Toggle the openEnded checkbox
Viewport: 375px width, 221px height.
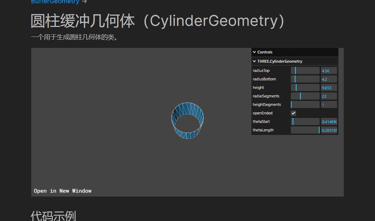(293, 113)
